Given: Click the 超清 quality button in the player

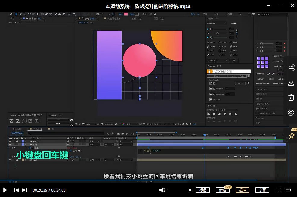Looking at the screenshot, I should tap(243, 190).
